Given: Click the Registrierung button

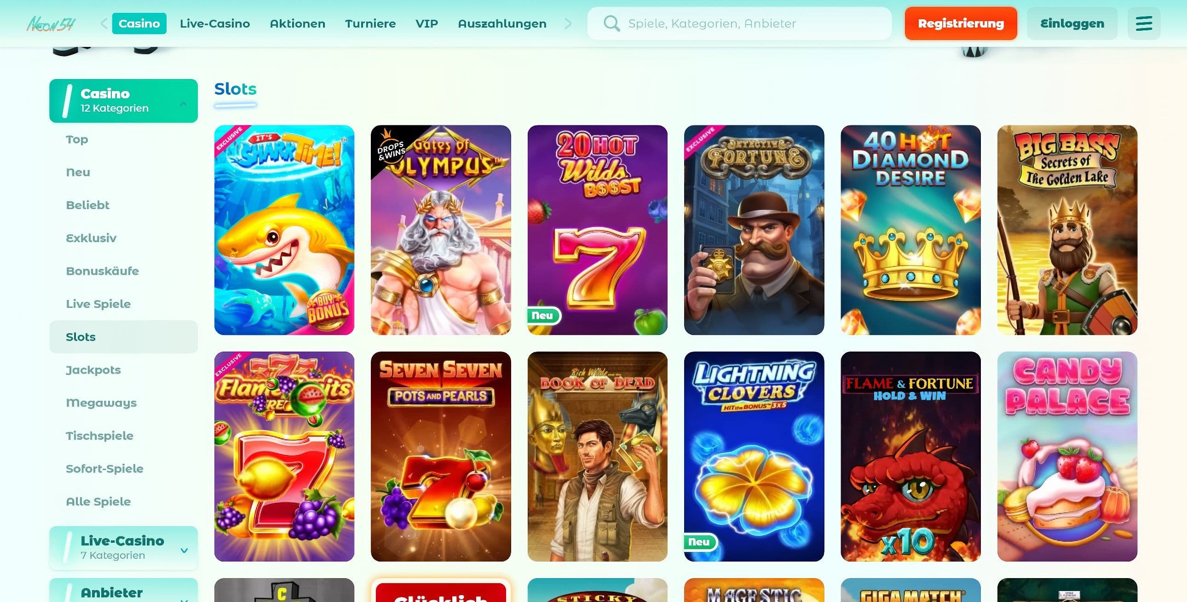Looking at the screenshot, I should (x=961, y=23).
